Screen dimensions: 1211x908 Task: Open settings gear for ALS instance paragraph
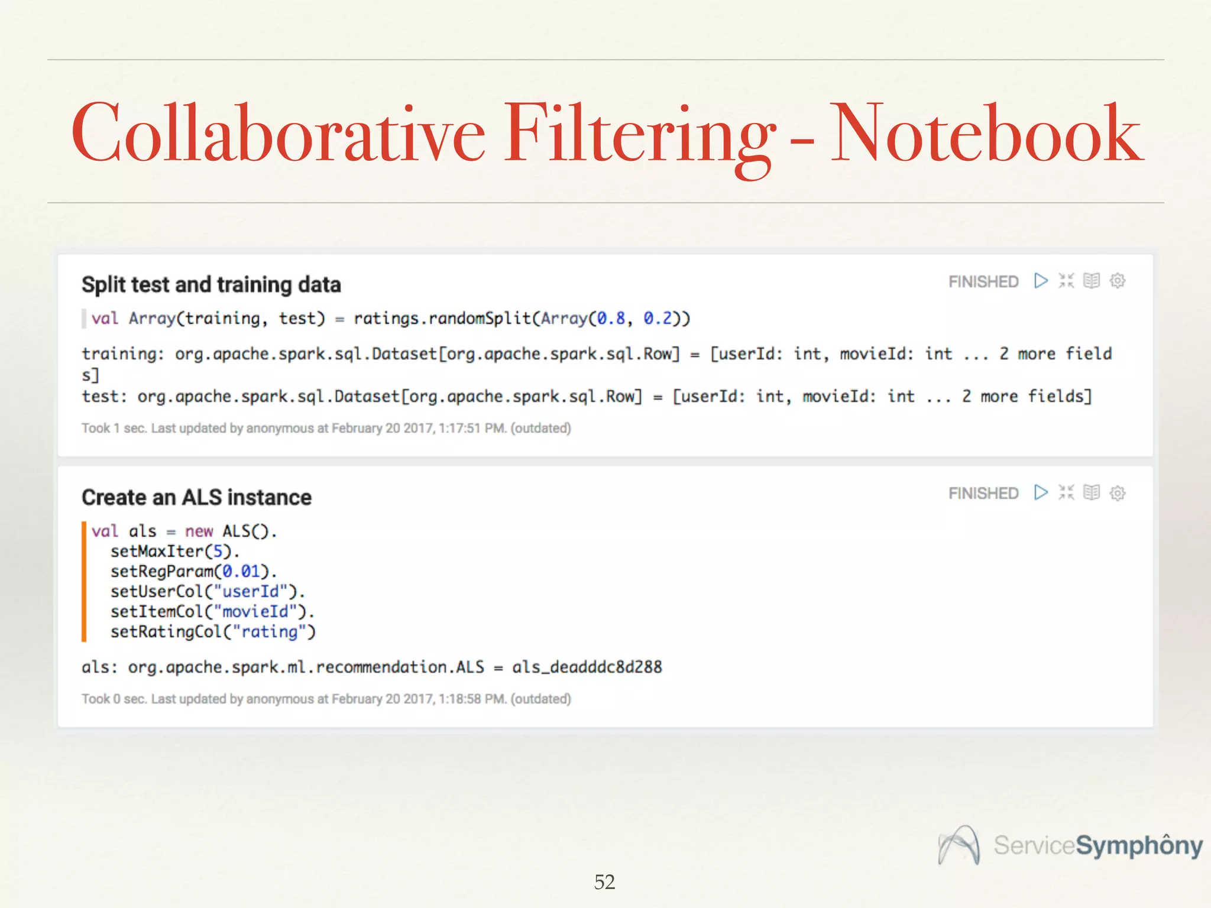1118,492
